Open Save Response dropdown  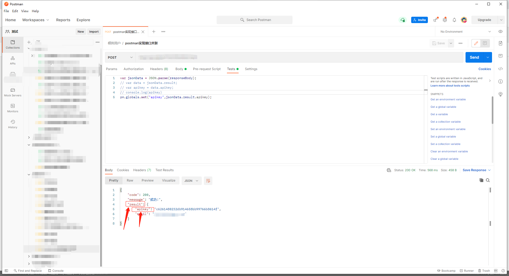pyautogui.click(x=477, y=170)
